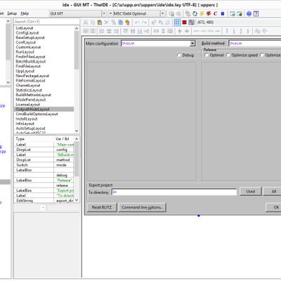The image size is (281, 281).
Task: Click property list scrollbar down arrow
Action: pos(77,200)
